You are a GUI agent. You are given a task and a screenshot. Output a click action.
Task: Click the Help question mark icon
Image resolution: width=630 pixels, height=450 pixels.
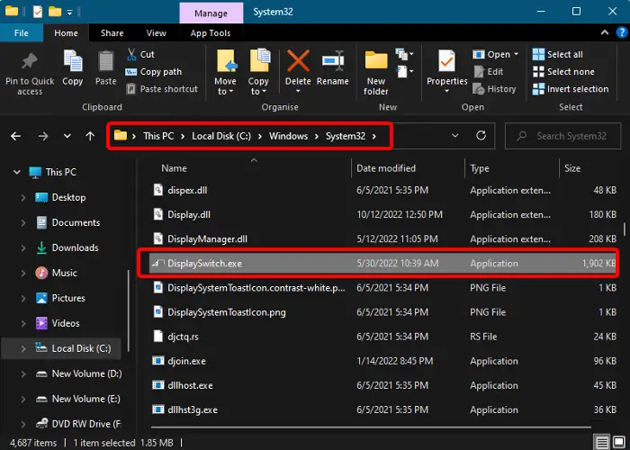point(622,33)
